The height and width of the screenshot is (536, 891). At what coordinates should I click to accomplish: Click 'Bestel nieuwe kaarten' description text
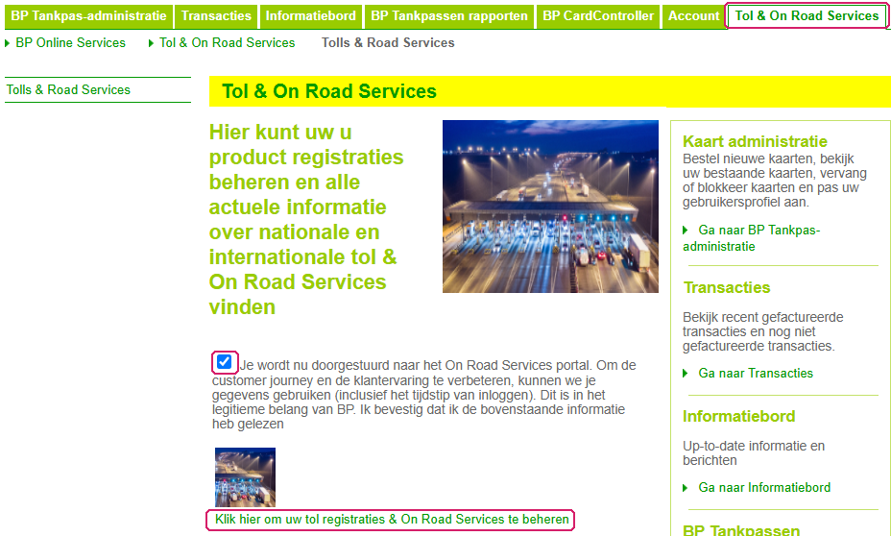pyautogui.click(x=775, y=181)
